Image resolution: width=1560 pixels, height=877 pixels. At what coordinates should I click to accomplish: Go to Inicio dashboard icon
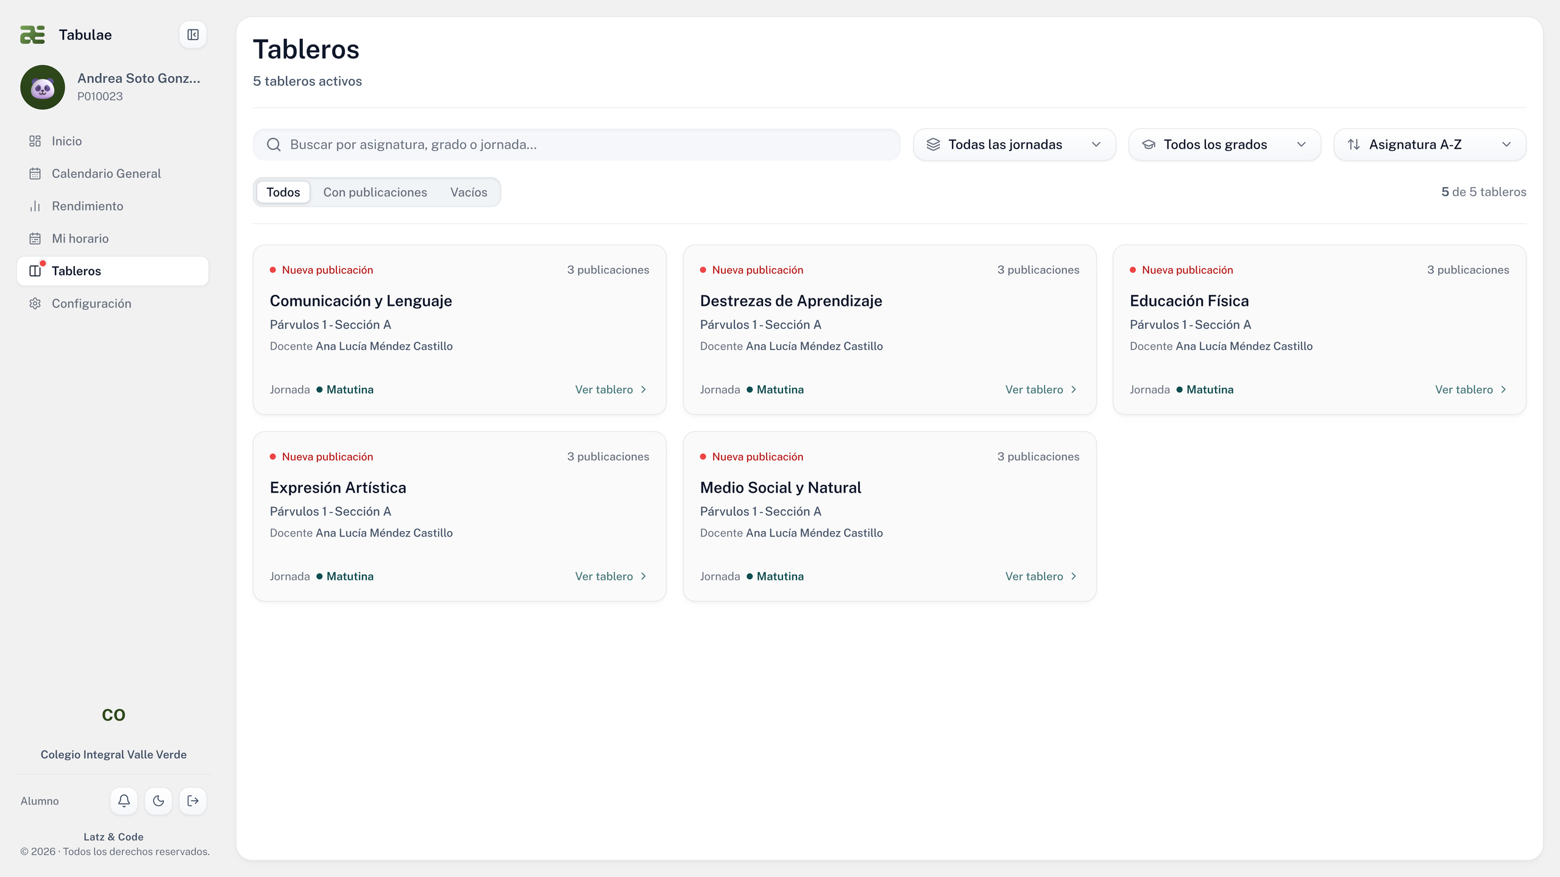(x=35, y=141)
